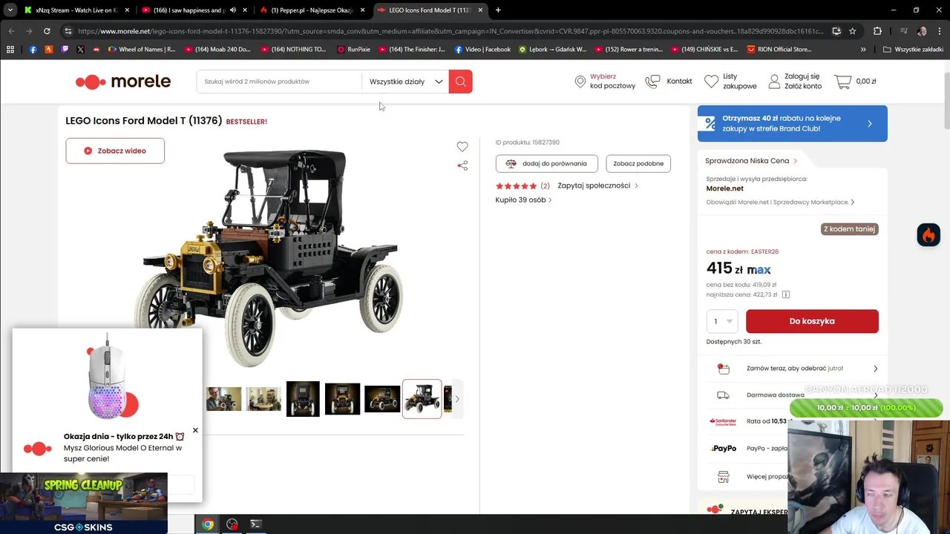Open the Chrome tab search dropdown
The height and width of the screenshot is (534, 950).
[x=10, y=10]
